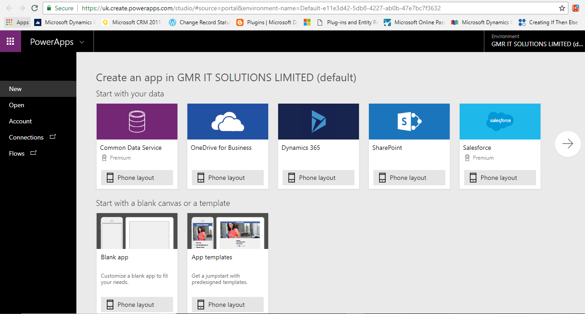Click the App templates title text
Screen dimensions: 585x314
pyautogui.click(x=212, y=257)
